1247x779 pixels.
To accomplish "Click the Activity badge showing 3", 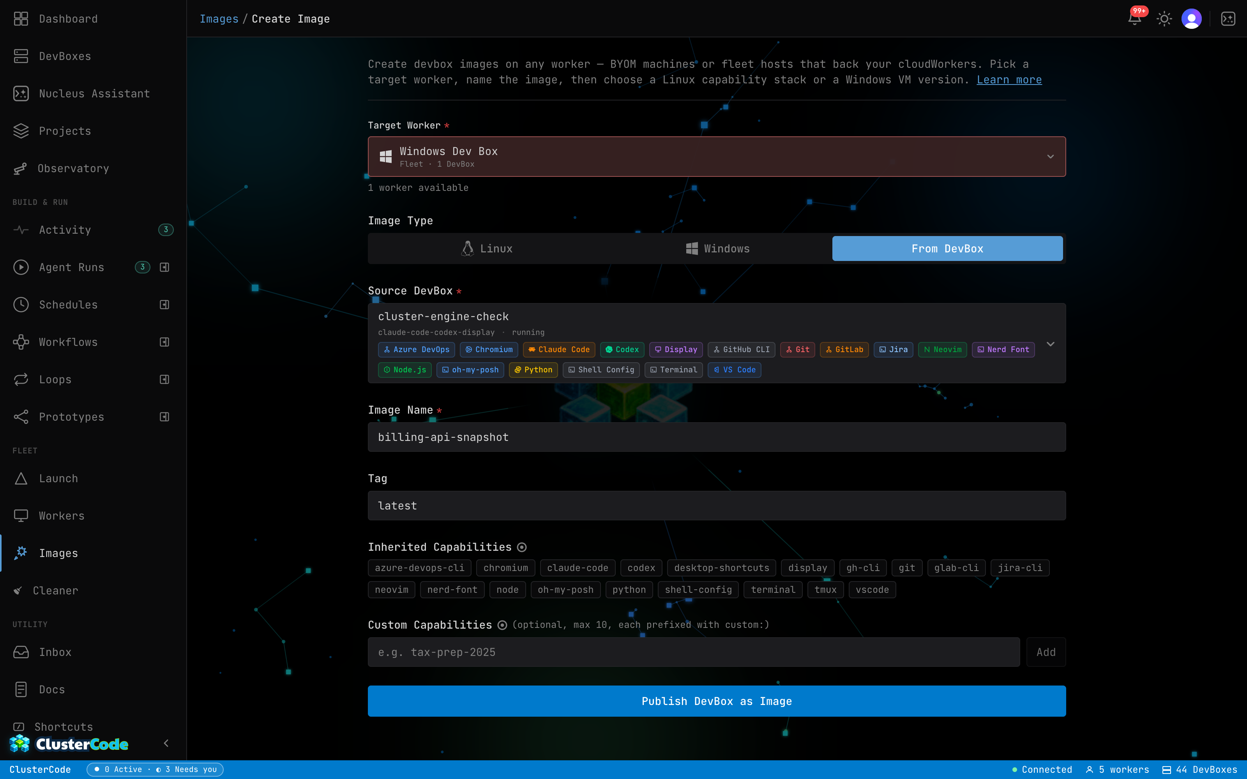I will (x=165, y=230).
